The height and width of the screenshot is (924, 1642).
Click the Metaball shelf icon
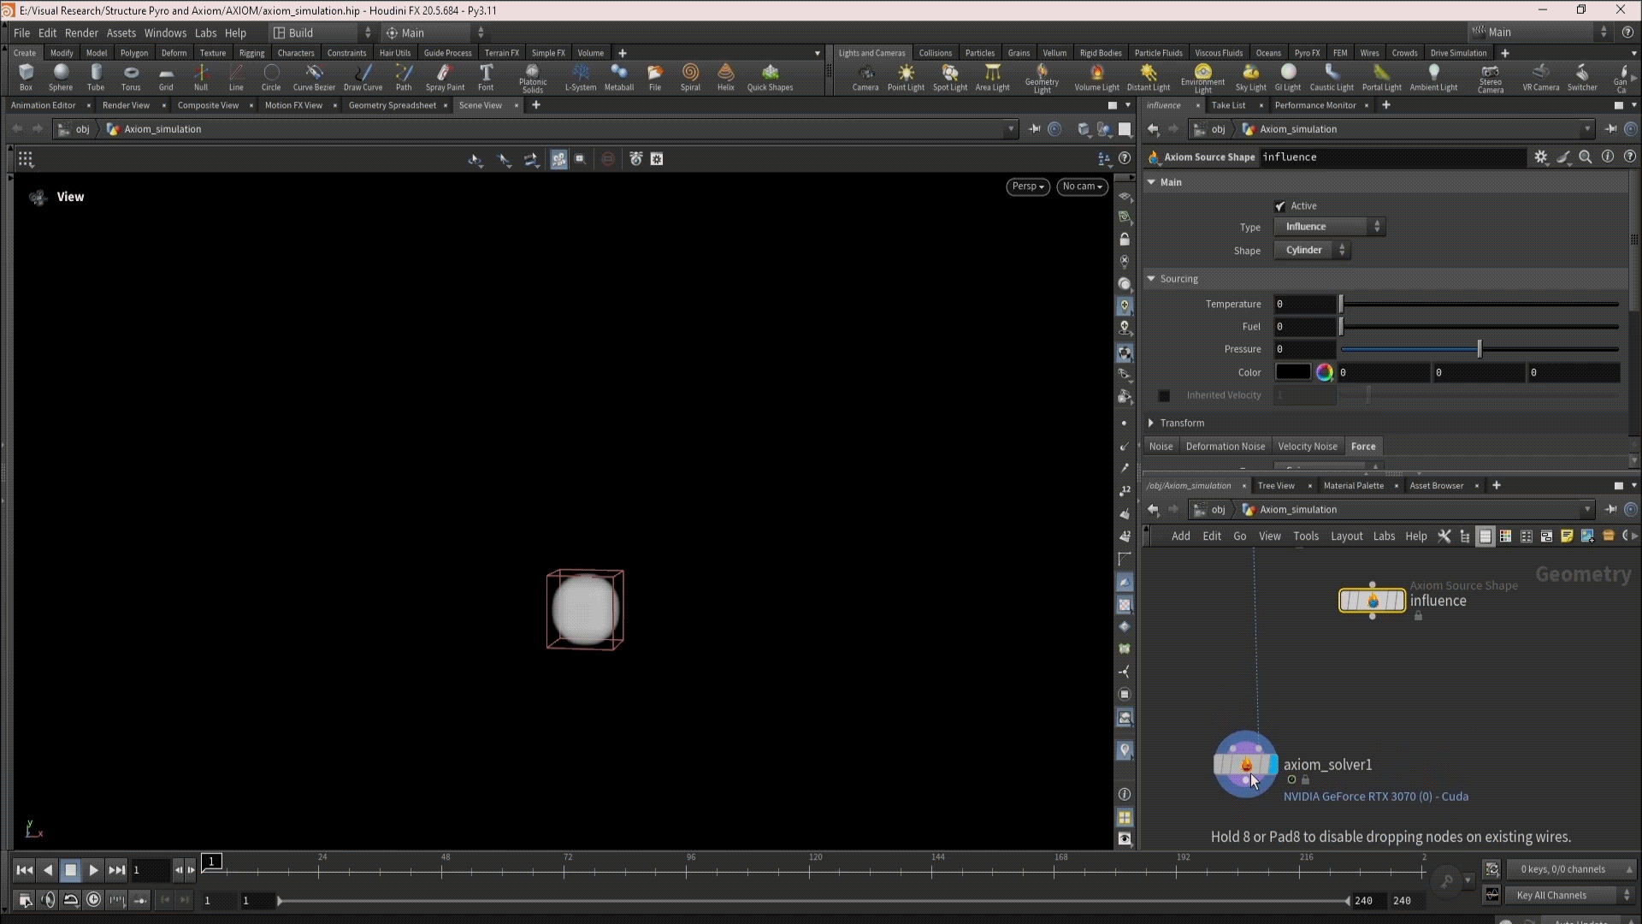tap(618, 75)
